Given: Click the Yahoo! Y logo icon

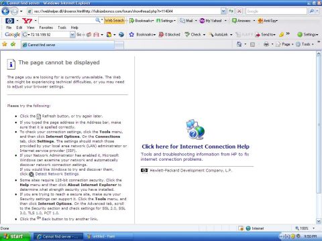Looking at the screenshot, I should tap(27, 21).
